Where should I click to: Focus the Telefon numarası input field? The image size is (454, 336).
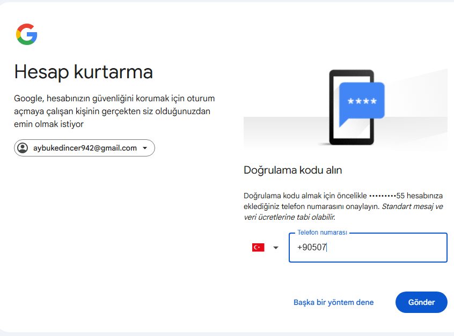(368, 248)
